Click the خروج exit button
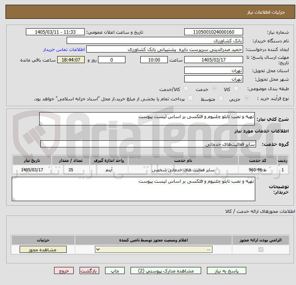Viewport: 296px width, 285px height. 64,270
